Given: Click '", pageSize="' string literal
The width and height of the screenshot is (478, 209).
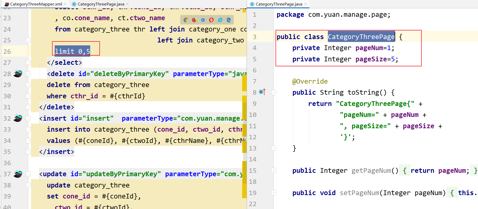Looking at the screenshot, I should click(x=365, y=126).
